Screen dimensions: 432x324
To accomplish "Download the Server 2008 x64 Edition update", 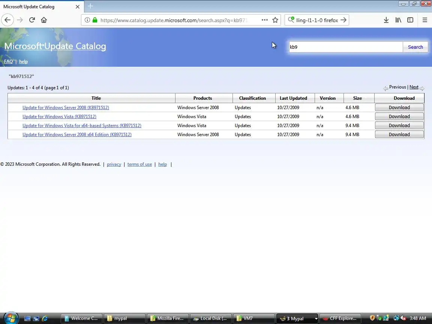I will click(399, 135).
